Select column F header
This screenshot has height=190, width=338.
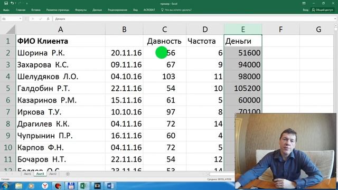pyautogui.click(x=280, y=30)
